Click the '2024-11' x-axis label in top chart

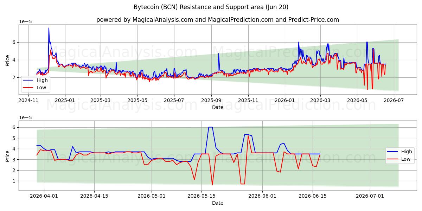(28, 100)
